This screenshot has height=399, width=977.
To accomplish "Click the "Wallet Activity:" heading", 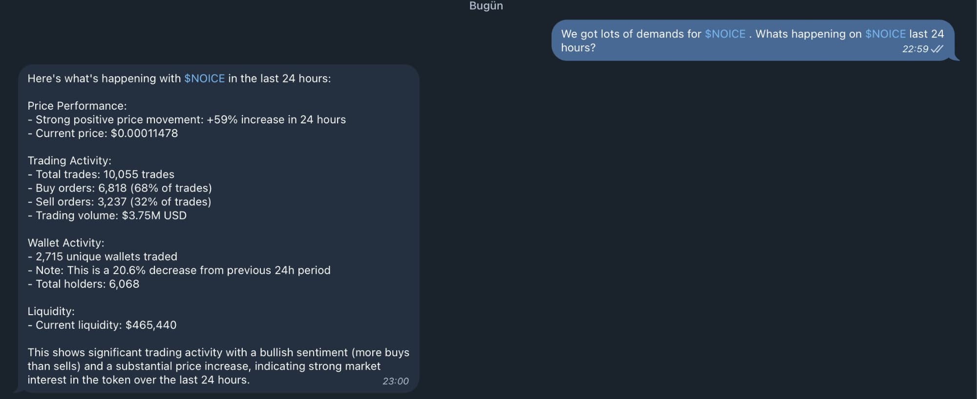I will click(66, 243).
